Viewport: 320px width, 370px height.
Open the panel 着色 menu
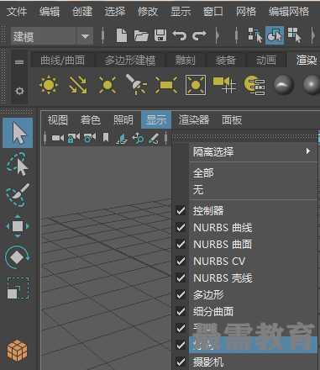coord(91,120)
